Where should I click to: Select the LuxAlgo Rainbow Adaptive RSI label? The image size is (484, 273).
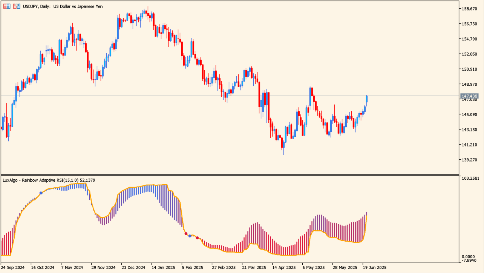(x=49, y=180)
